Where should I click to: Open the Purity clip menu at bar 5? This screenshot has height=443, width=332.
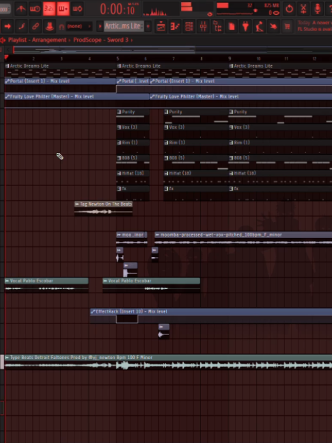tap(119, 112)
